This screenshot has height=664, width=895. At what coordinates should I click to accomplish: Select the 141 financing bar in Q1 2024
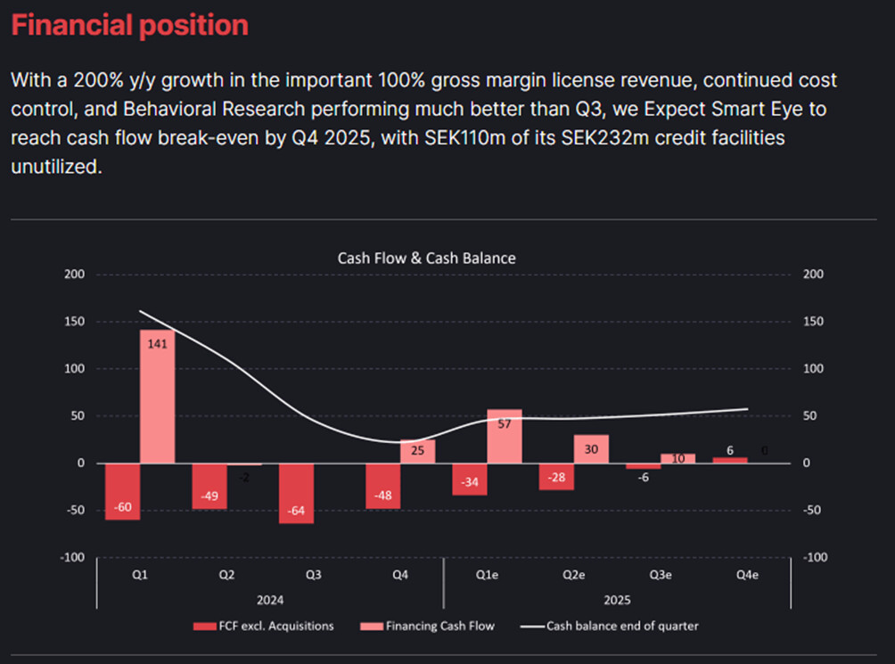click(x=158, y=397)
